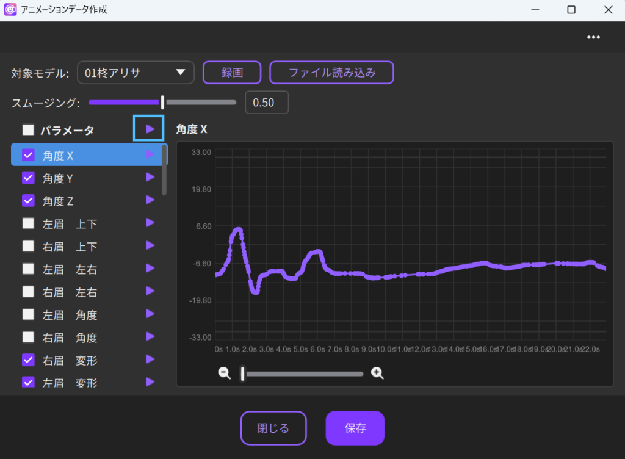
Task: Check the 右眉 角度 checkbox
Action: point(28,337)
